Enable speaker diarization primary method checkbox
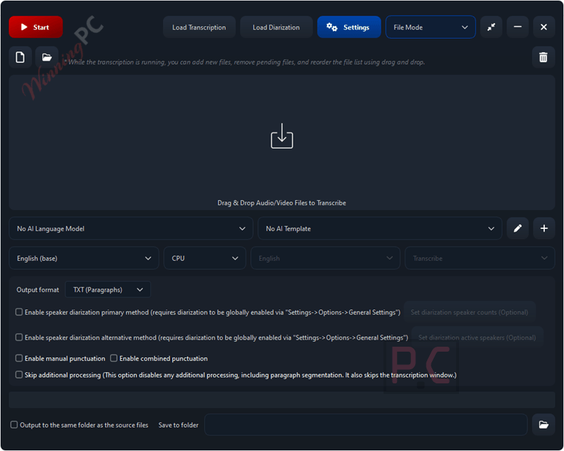The image size is (564, 451). (19, 311)
